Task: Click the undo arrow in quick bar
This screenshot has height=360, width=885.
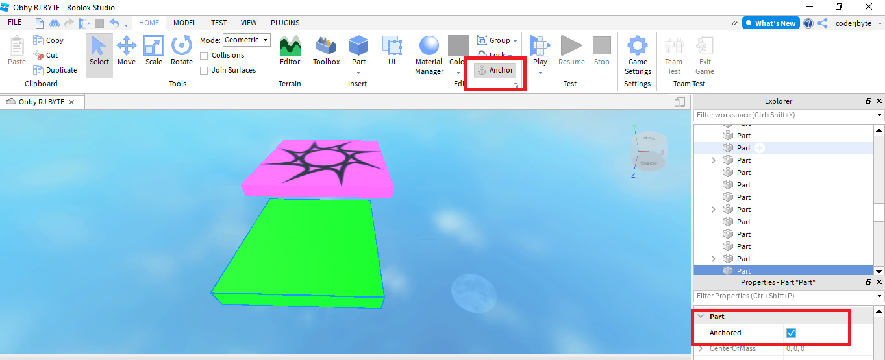Action: 114,23
